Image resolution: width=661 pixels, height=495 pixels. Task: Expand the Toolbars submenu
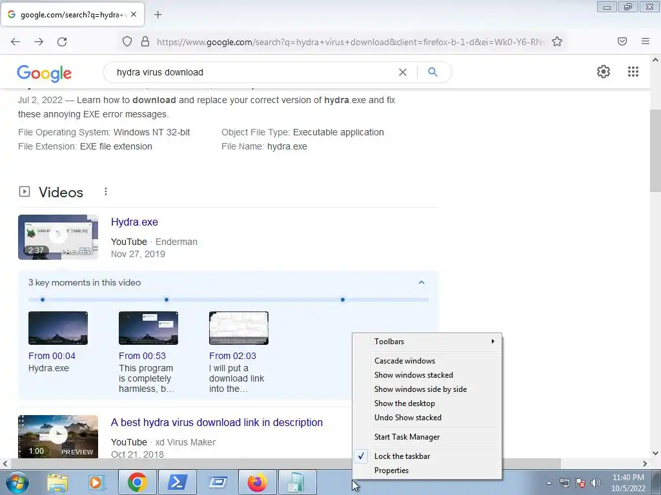click(427, 342)
